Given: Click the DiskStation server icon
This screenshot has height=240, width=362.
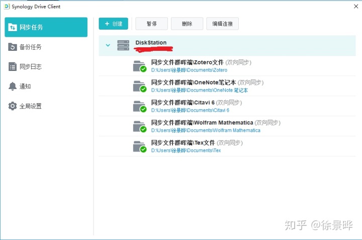Looking at the screenshot, I should 123,45.
